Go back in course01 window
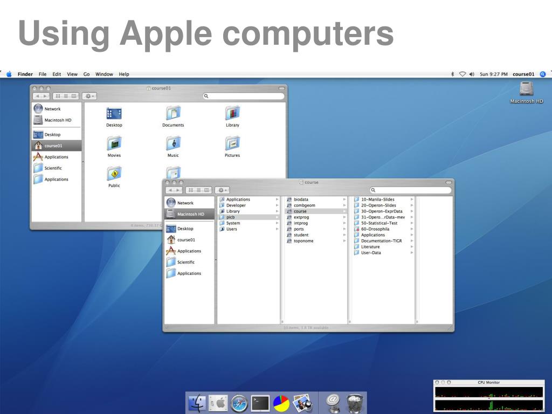Viewport: 552px width, 414px height. point(37,96)
